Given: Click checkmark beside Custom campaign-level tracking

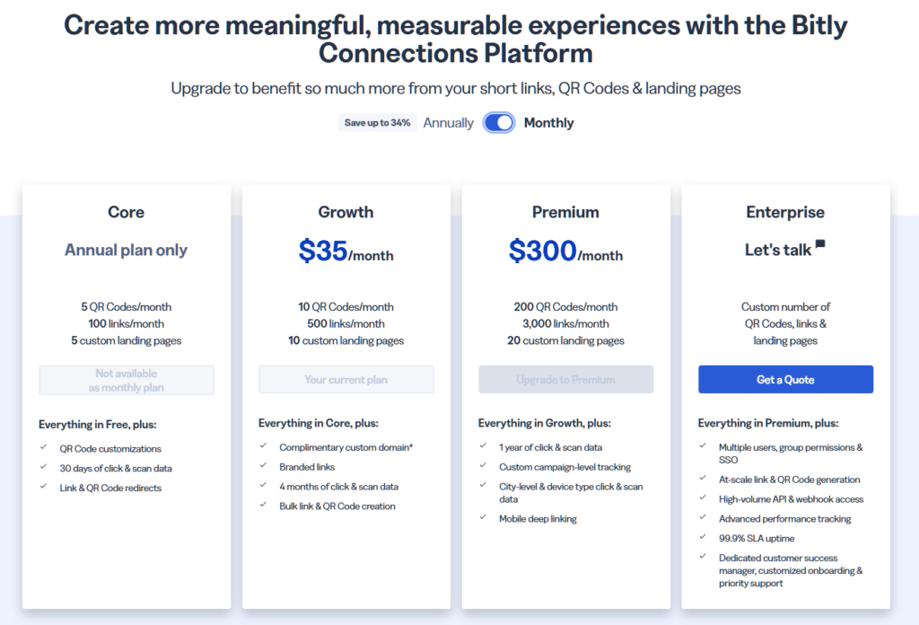Looking at the screenshot, I should 483,465.
